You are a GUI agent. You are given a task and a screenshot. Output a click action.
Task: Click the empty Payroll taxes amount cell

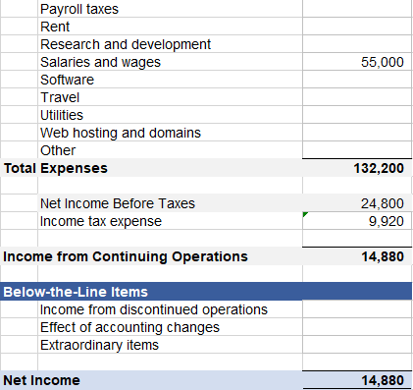tap(357, 9)
